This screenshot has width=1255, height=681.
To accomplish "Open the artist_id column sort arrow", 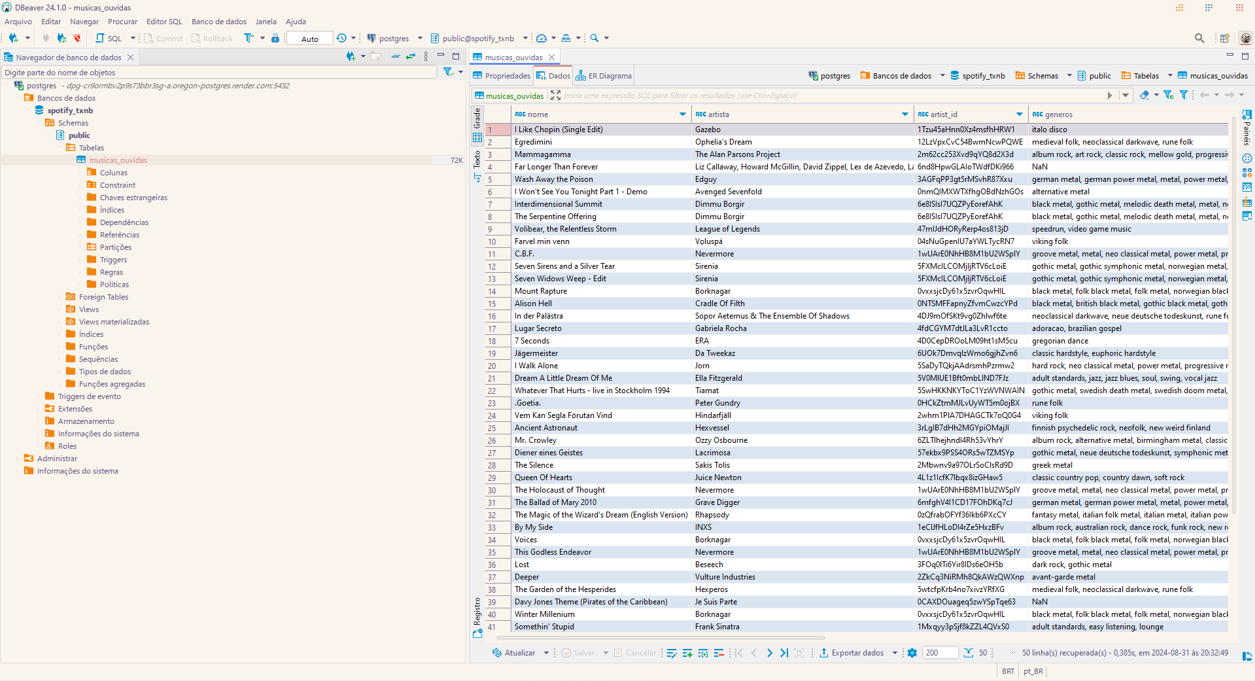I will click(x=1020, y=114).
